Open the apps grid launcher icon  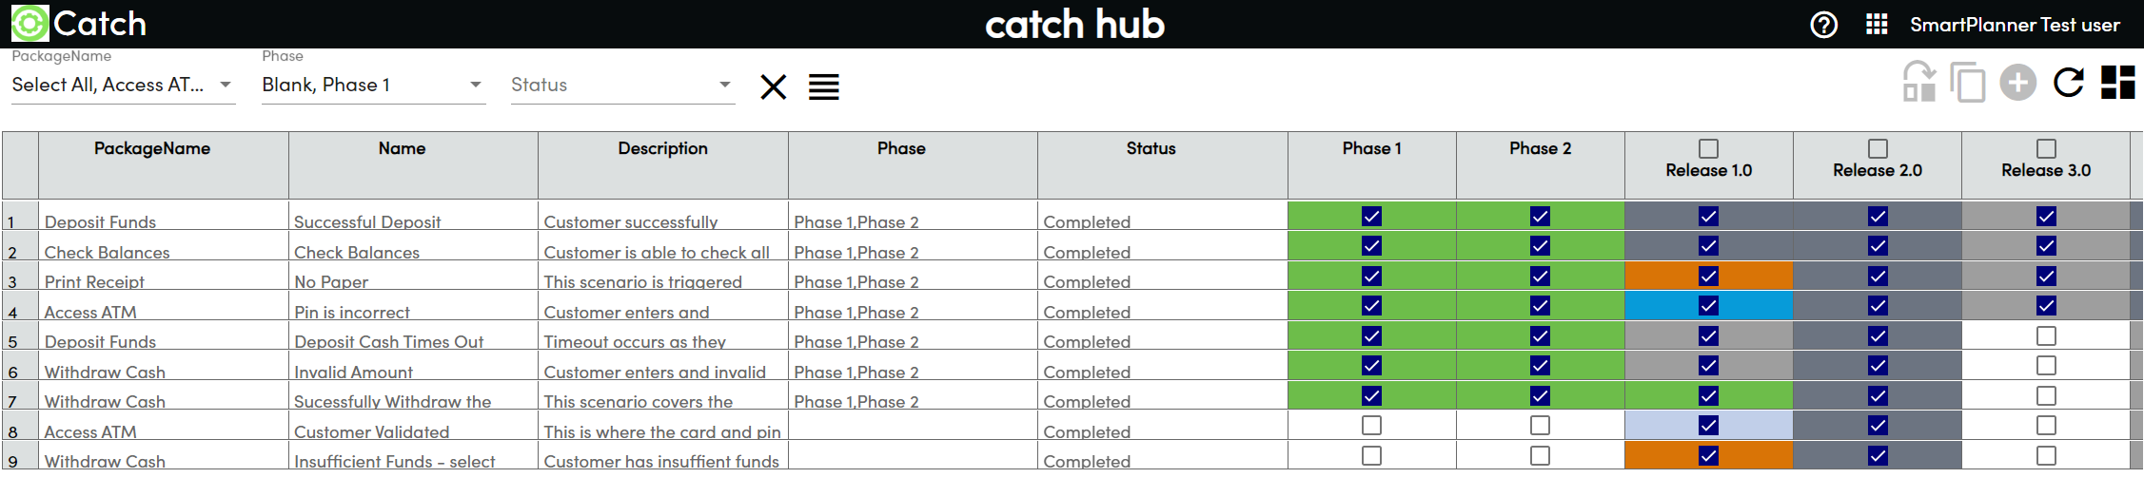pyautogui.click(x=1877, y=25)
